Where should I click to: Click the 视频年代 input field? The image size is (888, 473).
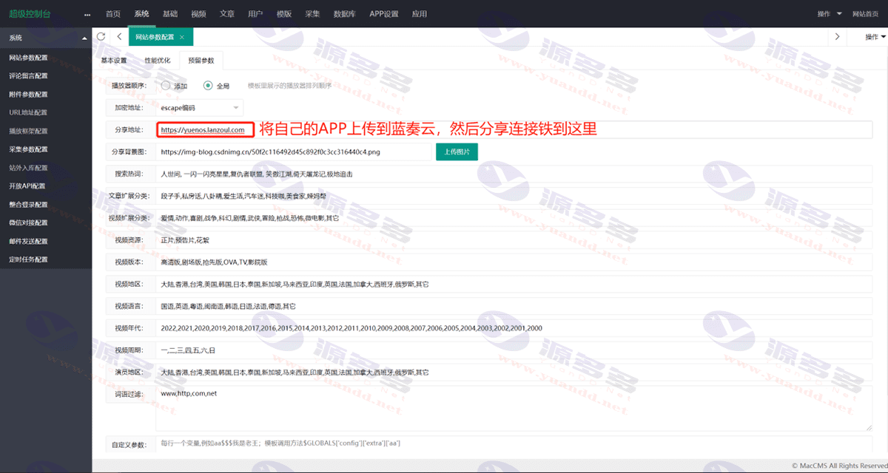[x=514, y=328]
